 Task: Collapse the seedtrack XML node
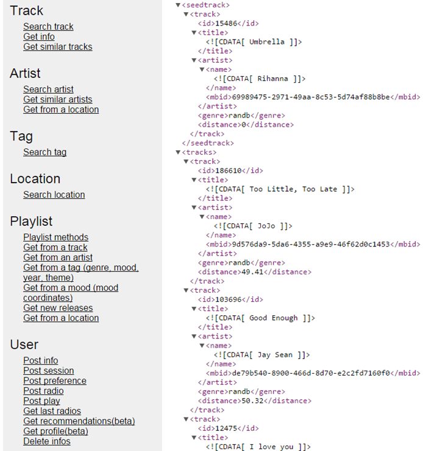(x=177, y=5)
